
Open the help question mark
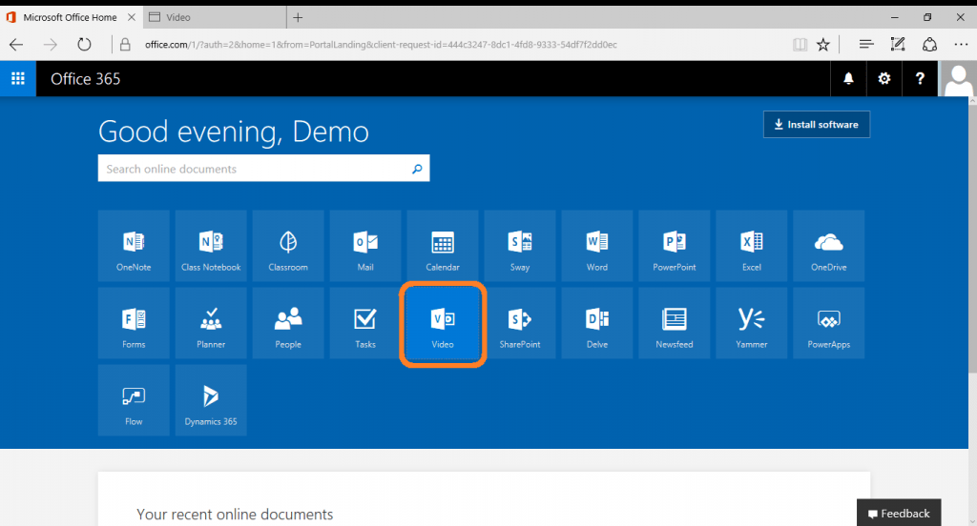pos(920,78)
